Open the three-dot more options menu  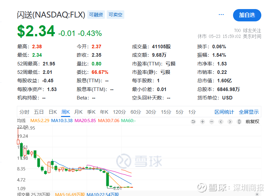tap(221, 15)
